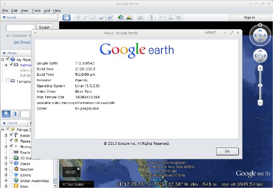
Task: Uncheck the Borders layer checkbox
Action: 11,134
